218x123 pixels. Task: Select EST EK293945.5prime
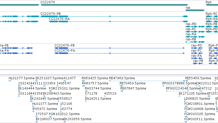pyautogui.click(x=44, y=99)
